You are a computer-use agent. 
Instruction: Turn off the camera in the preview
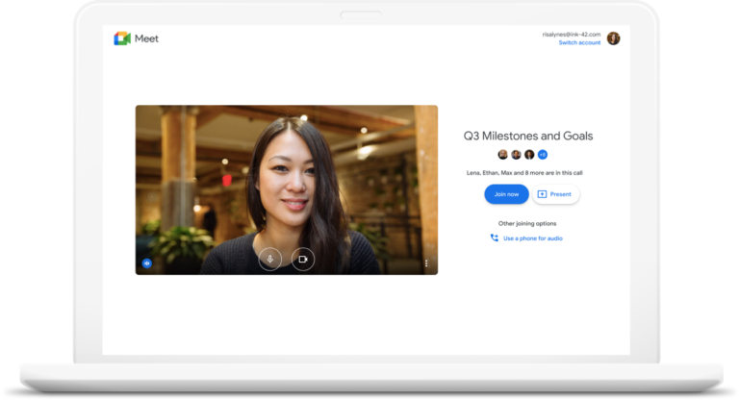[x=303, y=259]
